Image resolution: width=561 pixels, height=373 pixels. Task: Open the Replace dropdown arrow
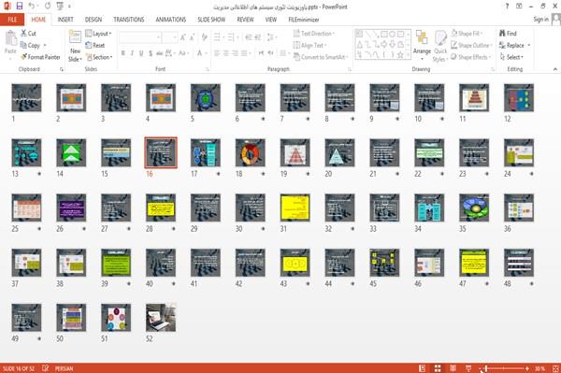[529, 46]
